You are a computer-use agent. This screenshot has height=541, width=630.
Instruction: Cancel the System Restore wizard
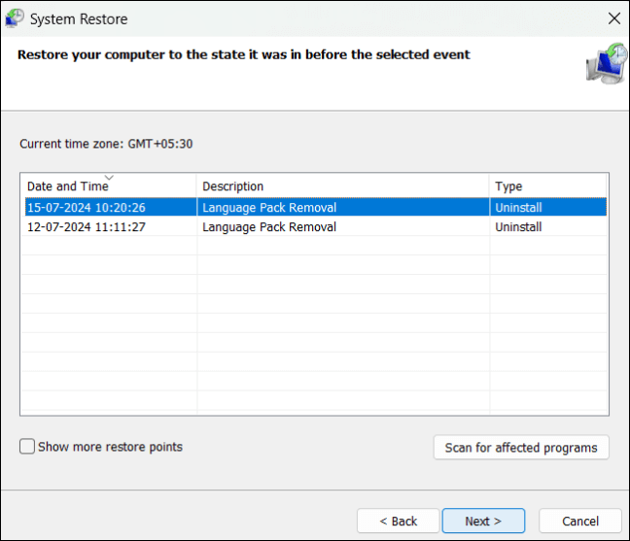point(580,521)
